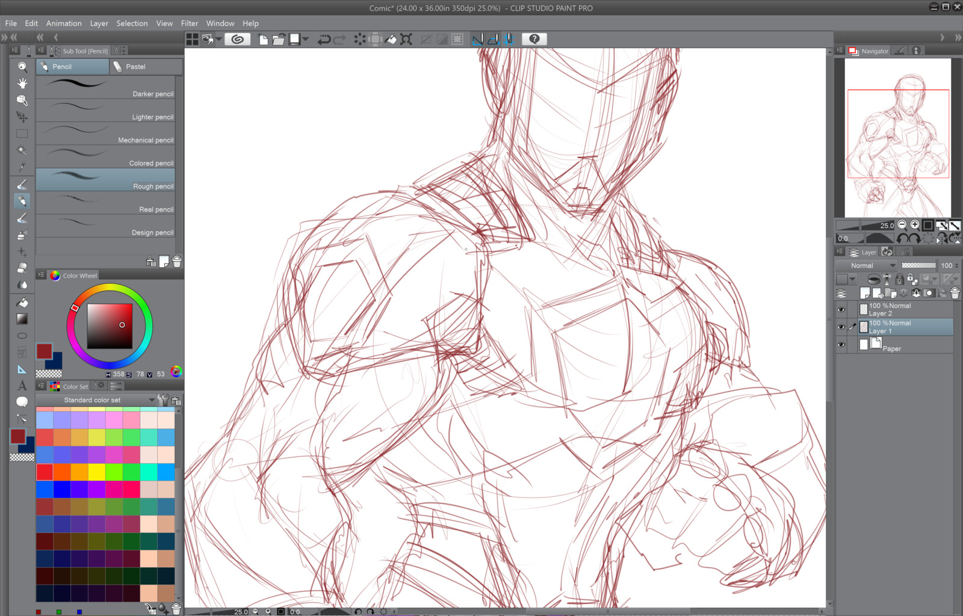Select the Zoom magnifier tool

(x=22, y=67)
